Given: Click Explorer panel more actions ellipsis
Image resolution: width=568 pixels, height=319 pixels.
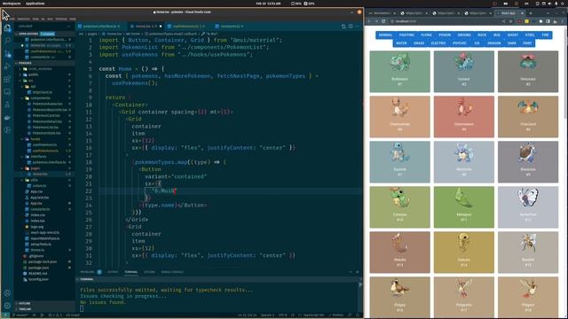Looking at the screenshot, I should tap(68, 27).
